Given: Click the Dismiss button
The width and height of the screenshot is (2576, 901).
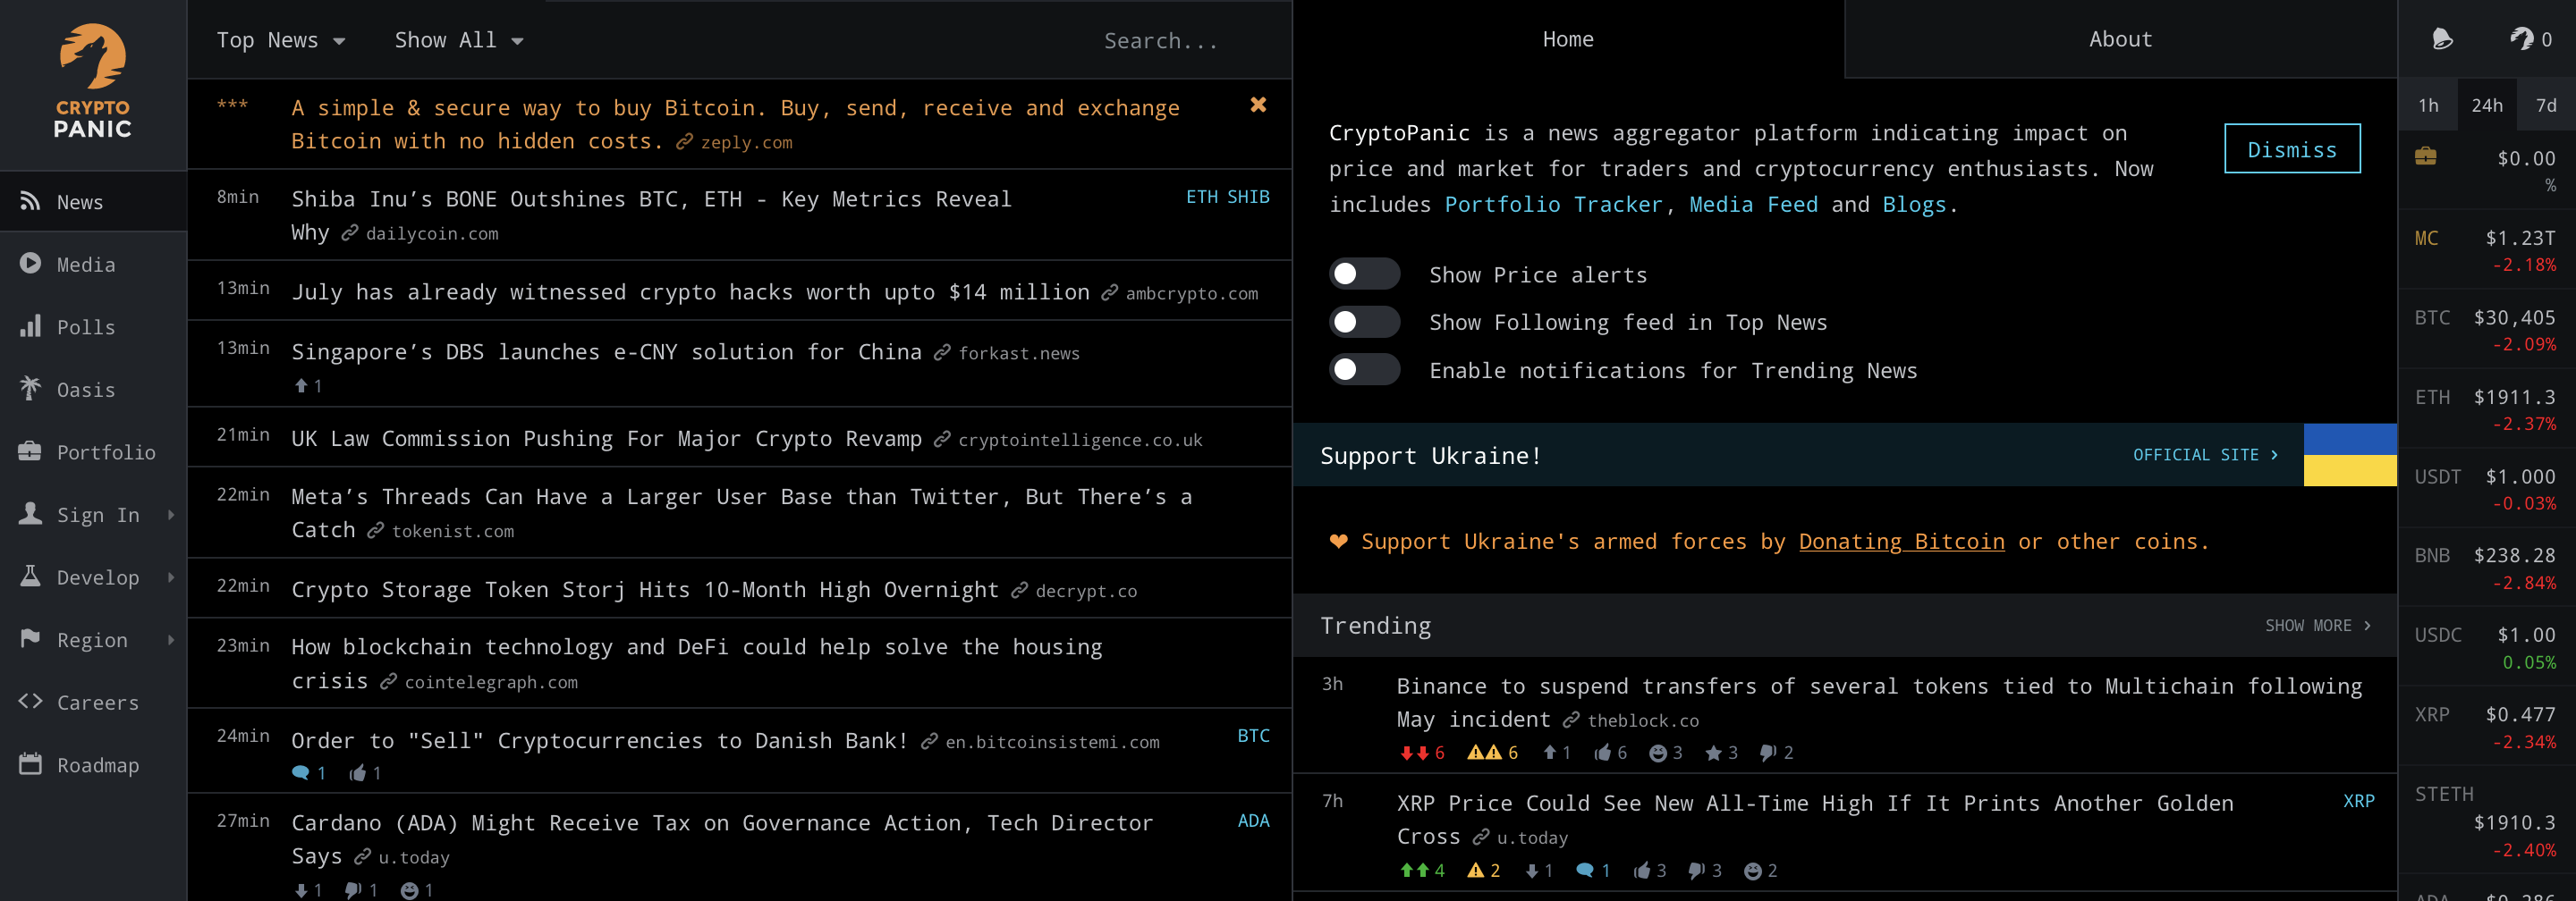Looking at the screenshot, I should pos(2292,149).
